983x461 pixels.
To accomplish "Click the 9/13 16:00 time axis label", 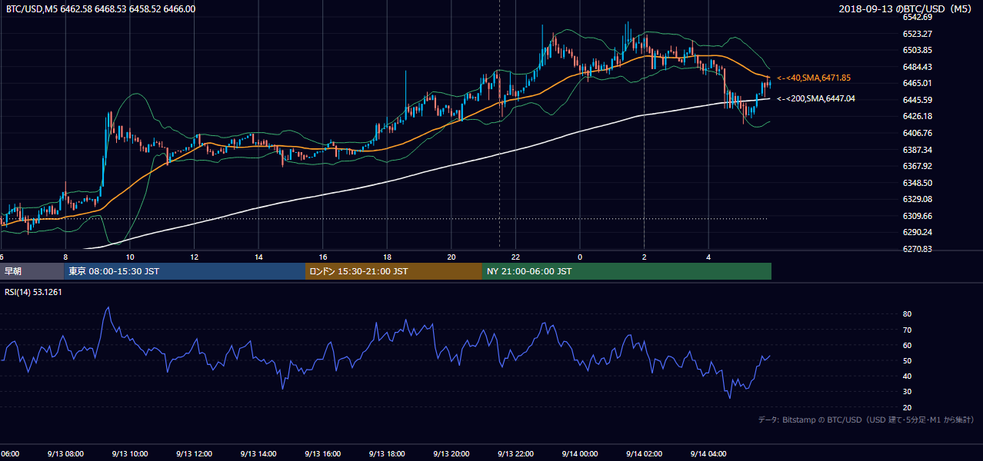I will coord(322,453).
